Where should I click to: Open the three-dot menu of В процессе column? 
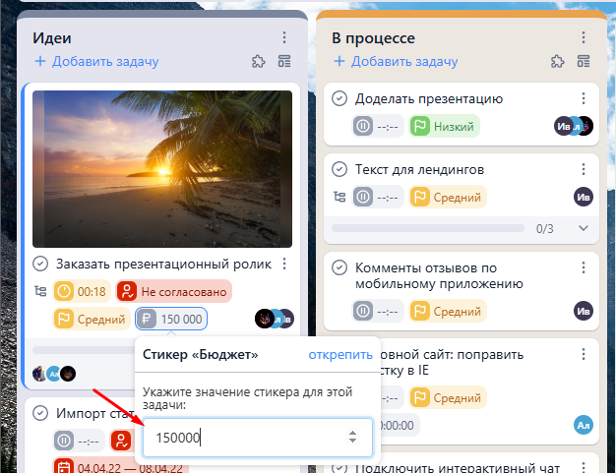(584, 37)
